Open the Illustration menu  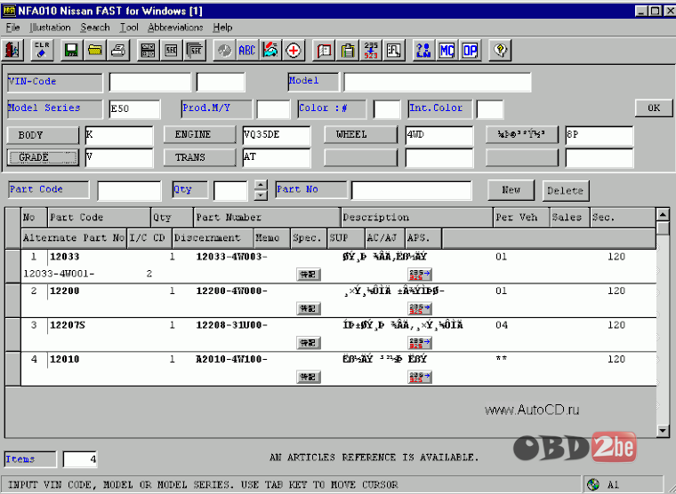50,28
